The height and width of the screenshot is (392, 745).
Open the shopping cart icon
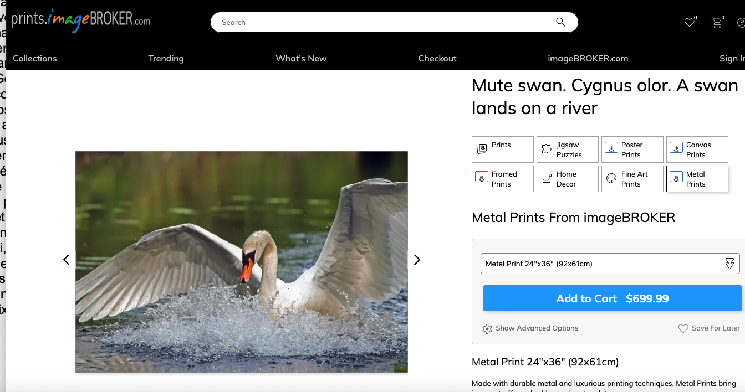717,22
